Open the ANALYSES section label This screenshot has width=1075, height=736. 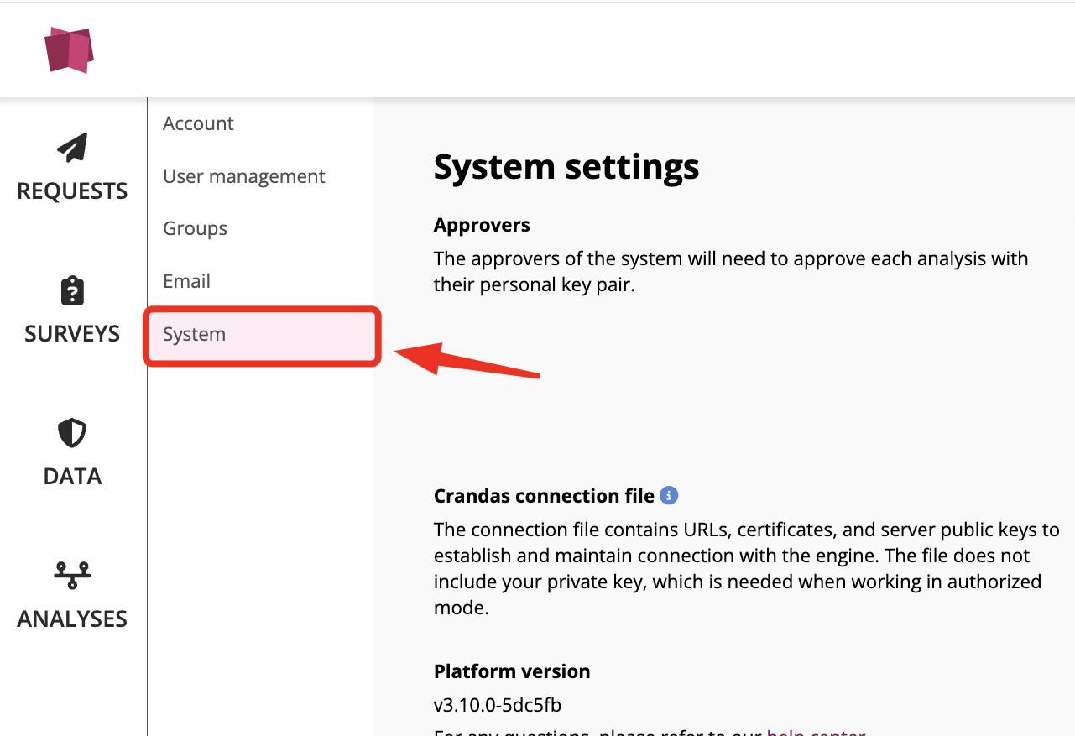(72, 619)
